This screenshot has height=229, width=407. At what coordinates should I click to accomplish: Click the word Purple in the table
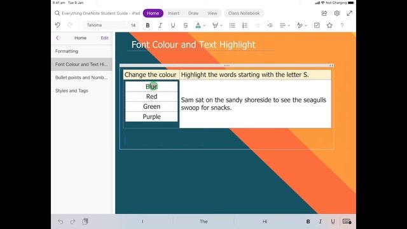coord(151,116)
